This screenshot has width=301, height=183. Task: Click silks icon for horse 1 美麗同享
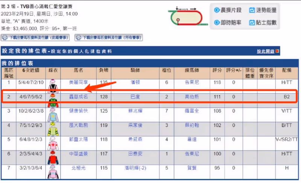[x=53, y=86]
